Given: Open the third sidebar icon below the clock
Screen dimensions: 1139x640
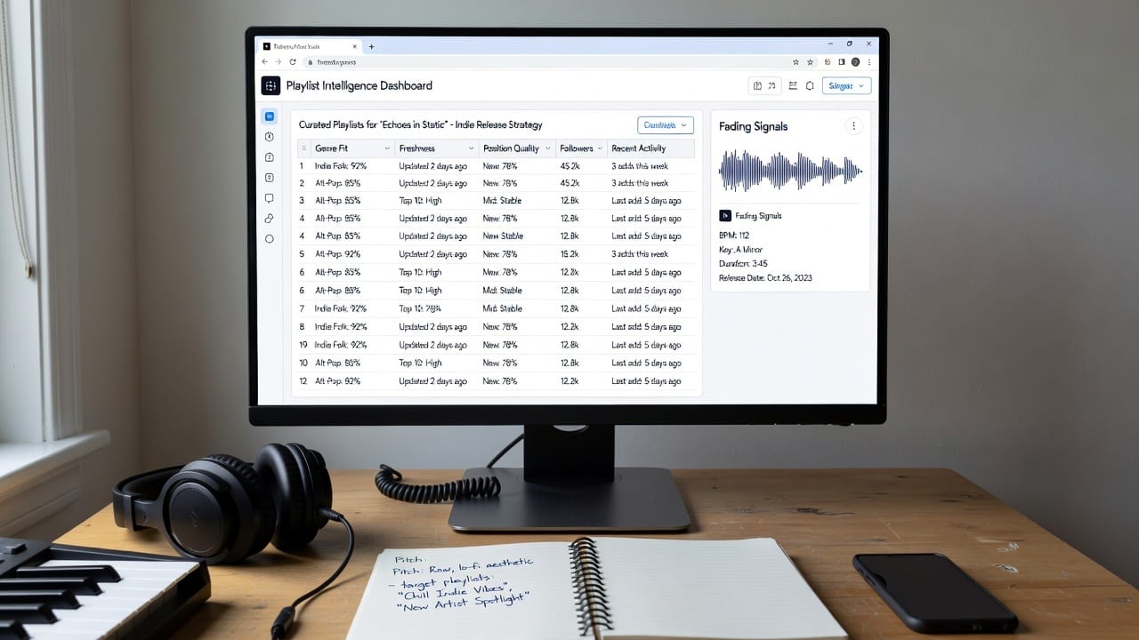Looking at the screenshot, I should tap(270, 157).
